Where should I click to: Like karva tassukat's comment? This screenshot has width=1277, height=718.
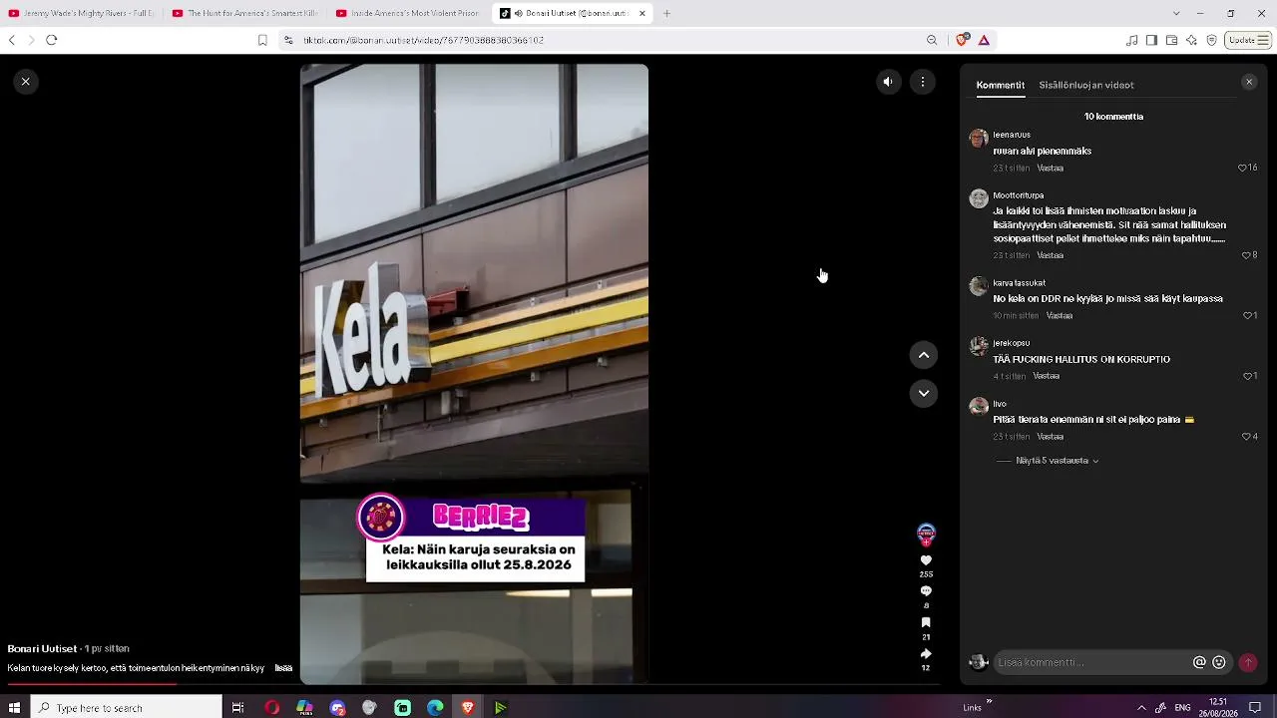(x=1247, y=316)
